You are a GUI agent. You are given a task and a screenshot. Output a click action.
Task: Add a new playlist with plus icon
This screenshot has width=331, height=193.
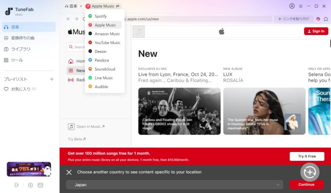pos(52,79)
